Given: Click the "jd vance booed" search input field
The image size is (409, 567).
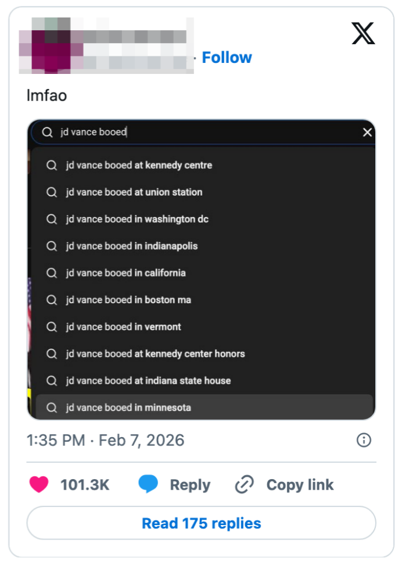Looking at the screenshot, I should 203,133.
